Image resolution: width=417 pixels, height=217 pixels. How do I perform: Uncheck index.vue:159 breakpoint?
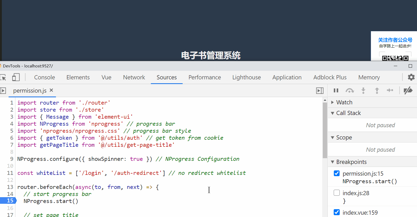pos(337,212)
